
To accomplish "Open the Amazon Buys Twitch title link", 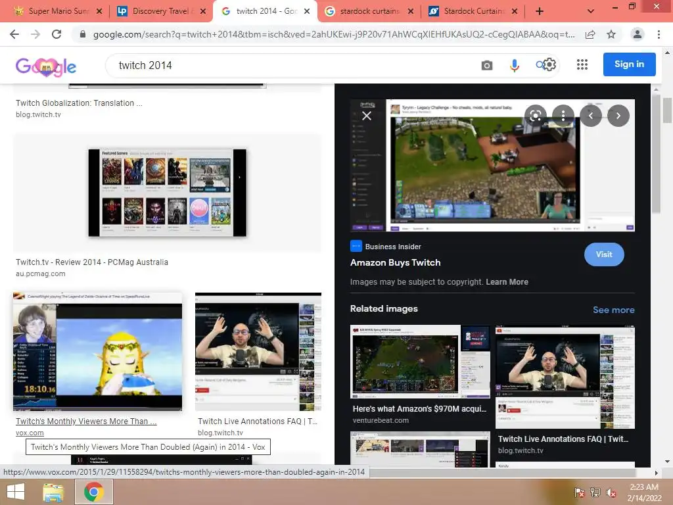I will coord(395,262).
